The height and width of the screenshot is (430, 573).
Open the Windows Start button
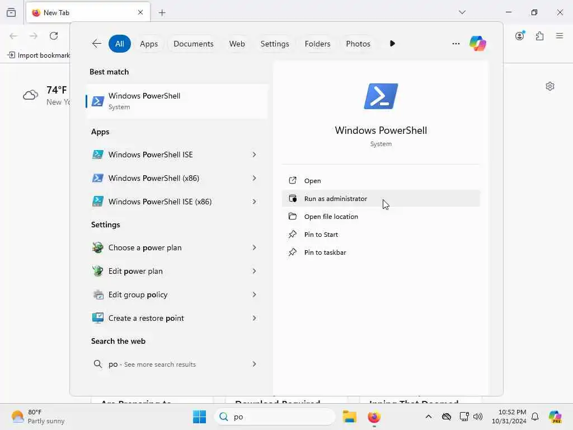(x=199, y=417)
